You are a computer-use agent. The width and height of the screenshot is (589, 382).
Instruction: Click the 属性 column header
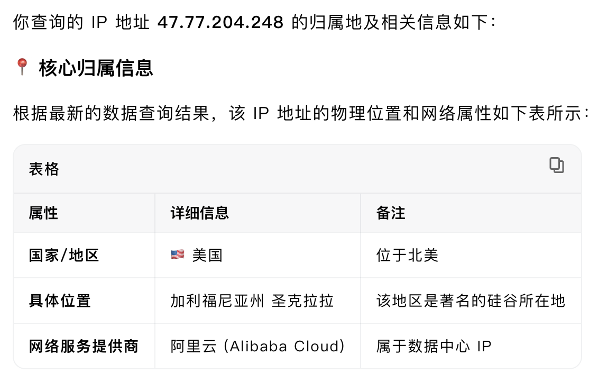(43, 213)
